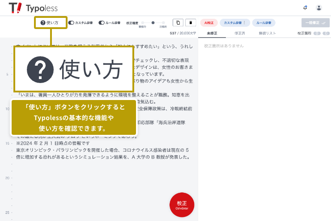Open the 使い方 help button
The height and width of the screenshot is (221, 331).
[51, 22]
